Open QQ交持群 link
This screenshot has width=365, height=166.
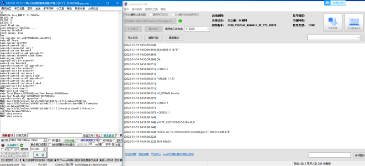click(130, 154)
